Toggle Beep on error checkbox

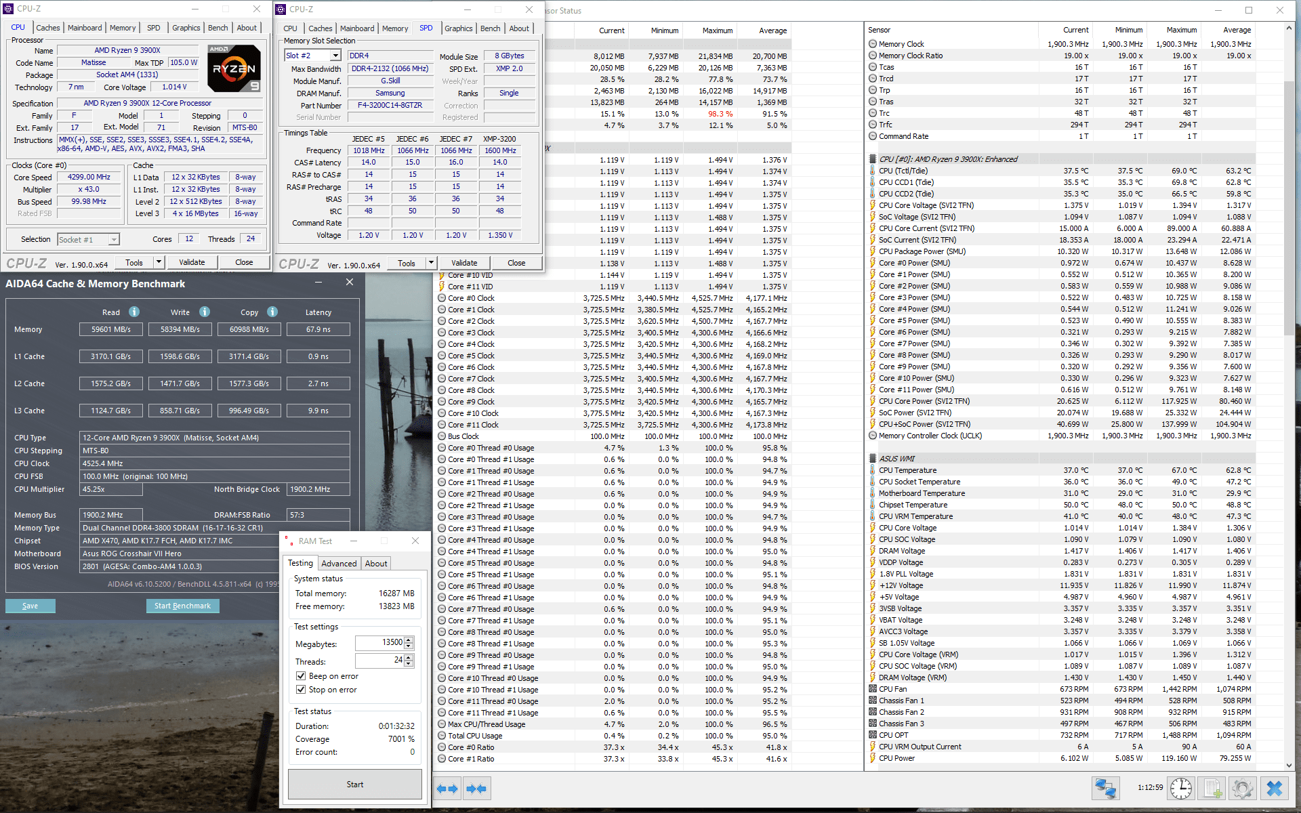tap(301, 676)
